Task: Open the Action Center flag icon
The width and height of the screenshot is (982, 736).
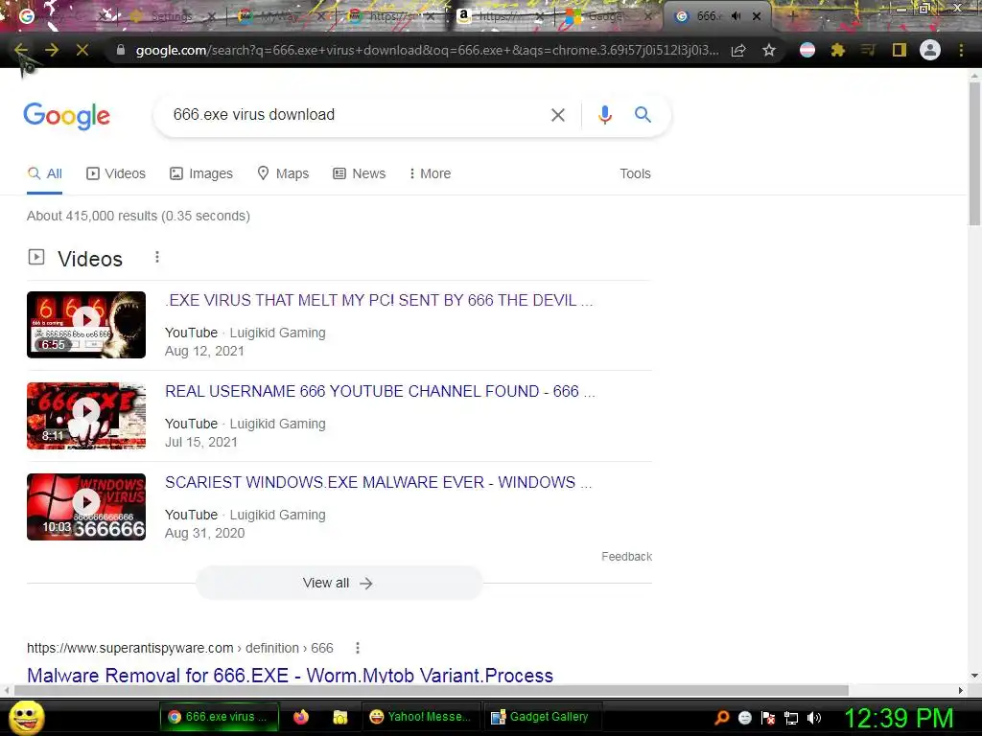Action: pyautogui.click(x=768, y=718)
